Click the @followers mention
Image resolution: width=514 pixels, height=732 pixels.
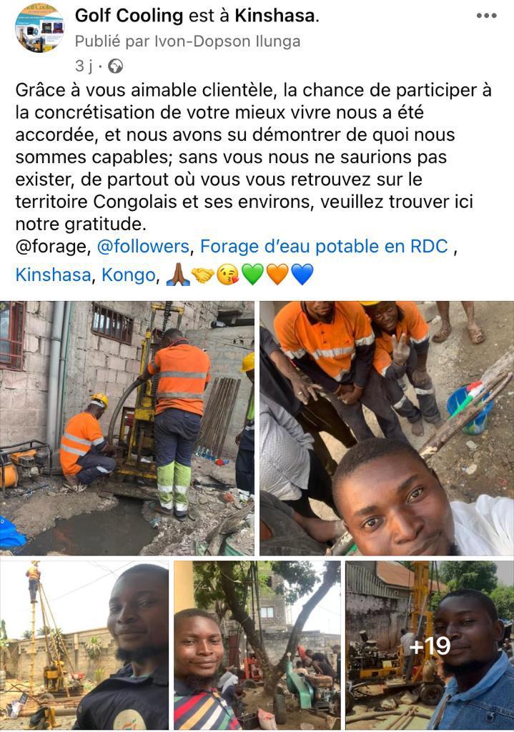143,247
